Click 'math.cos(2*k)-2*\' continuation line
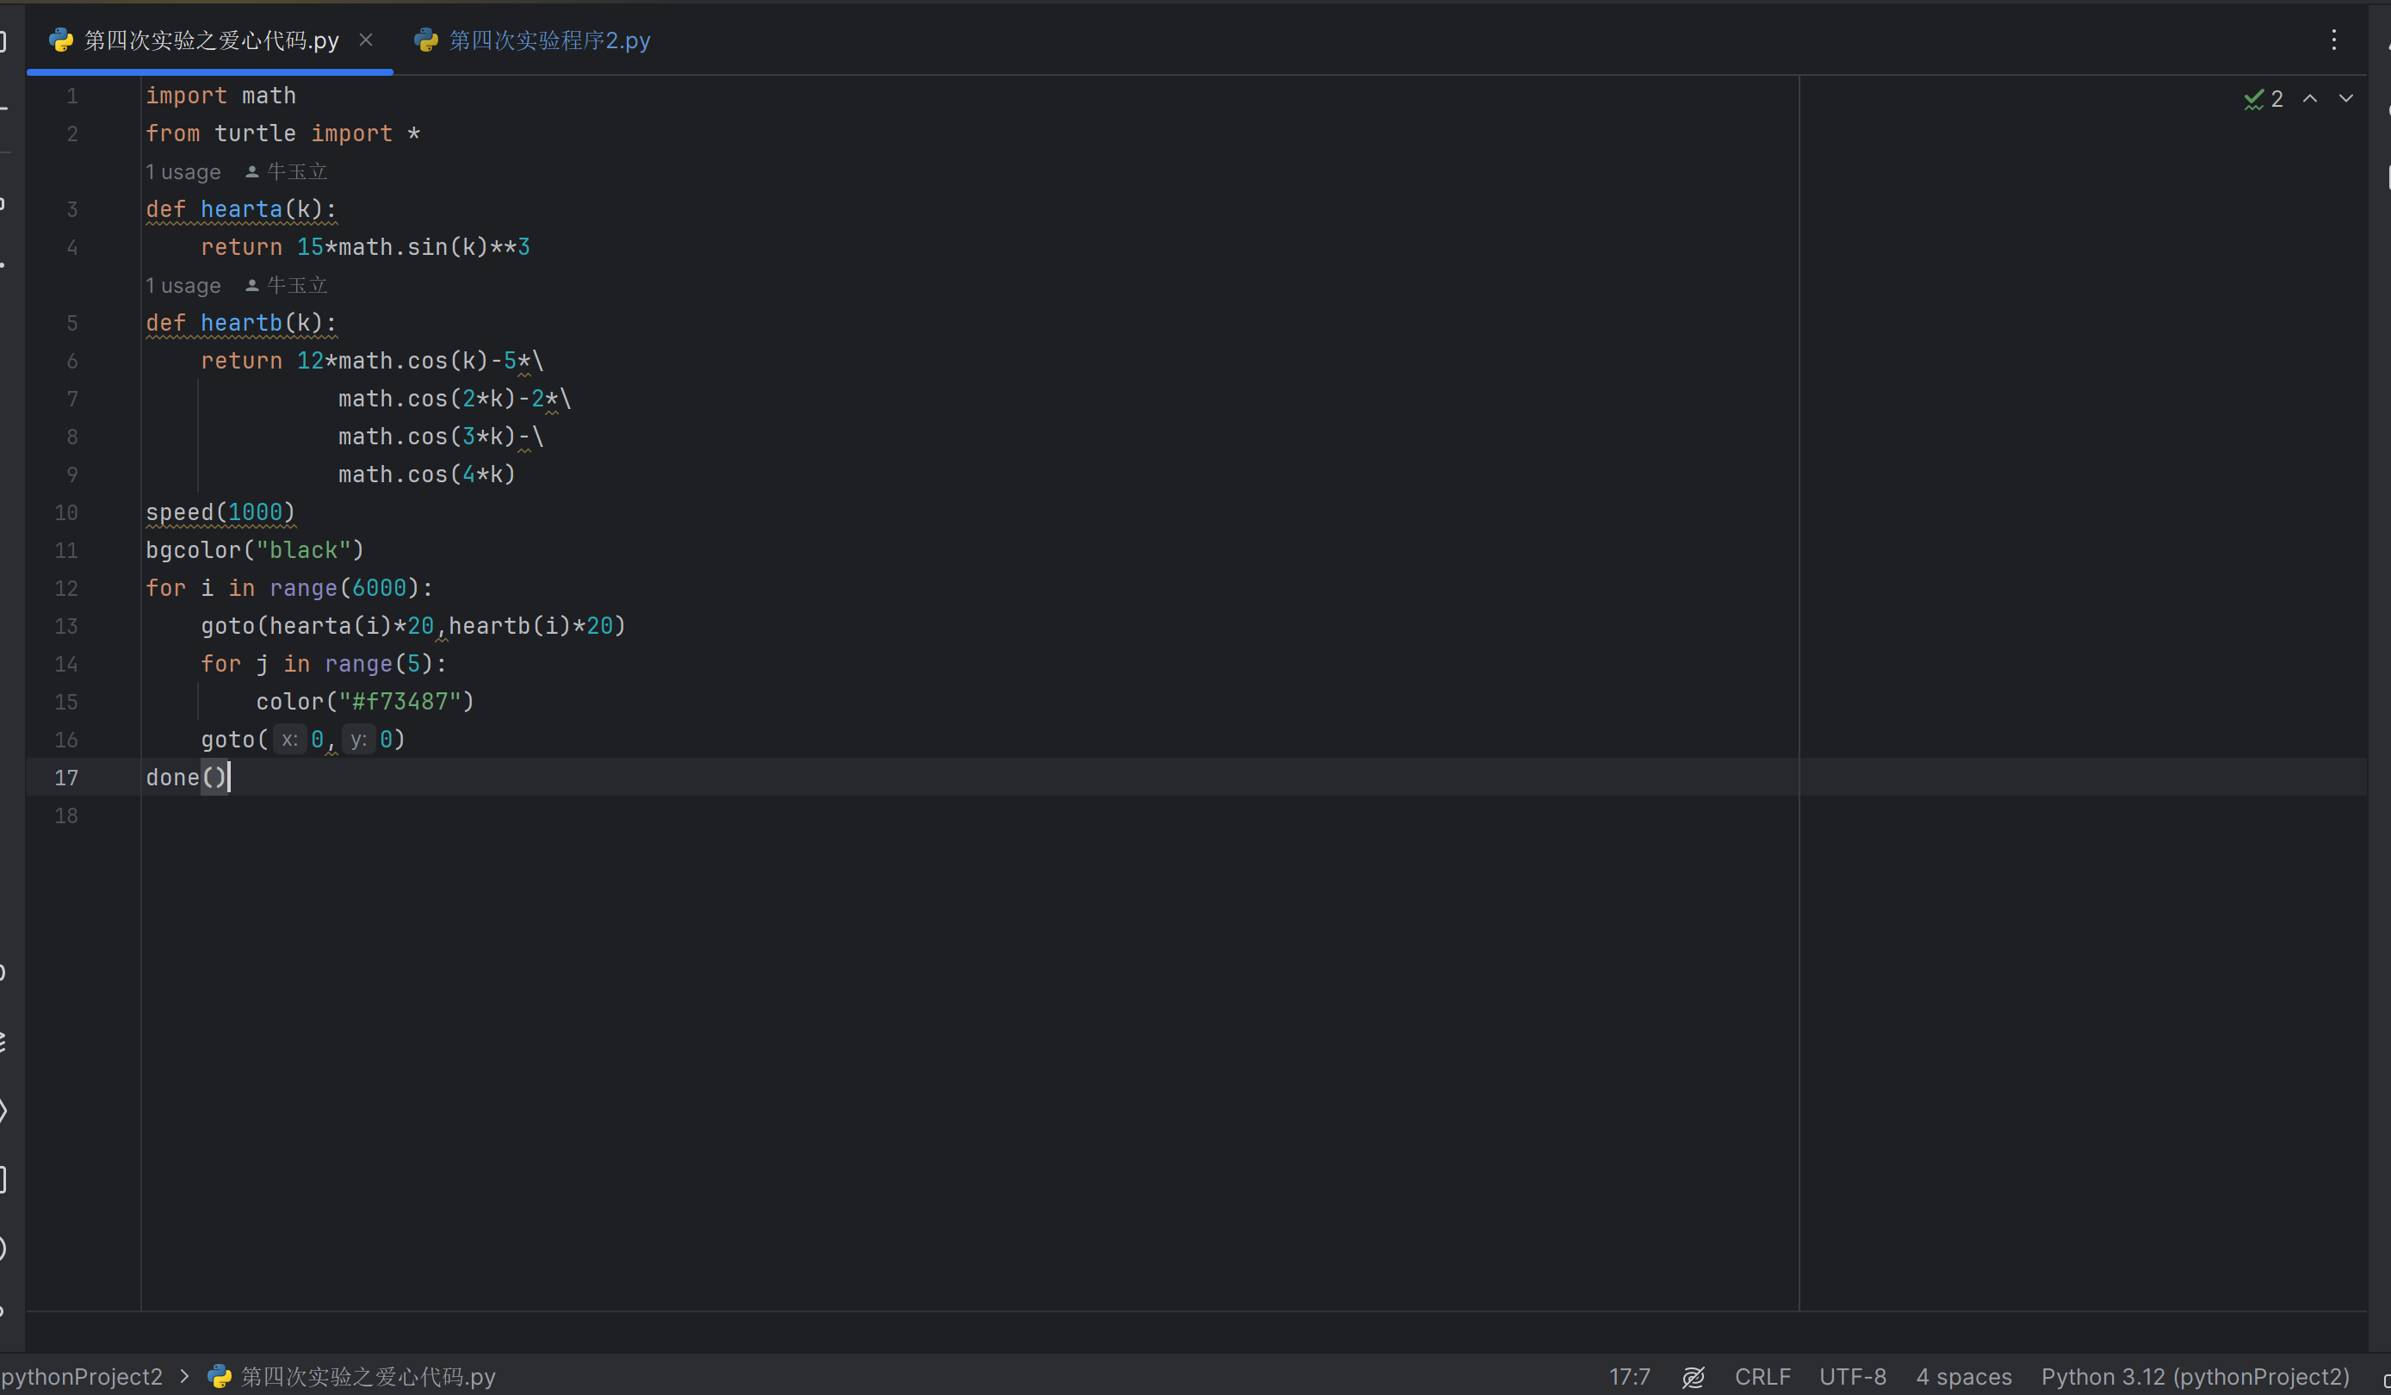Screen dimensions: 2391x1395 click(455, 400)
